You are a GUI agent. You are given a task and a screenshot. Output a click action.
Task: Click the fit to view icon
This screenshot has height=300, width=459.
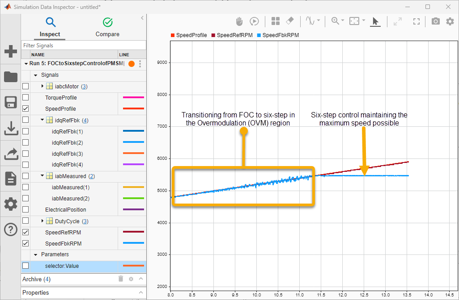(354, 21)
